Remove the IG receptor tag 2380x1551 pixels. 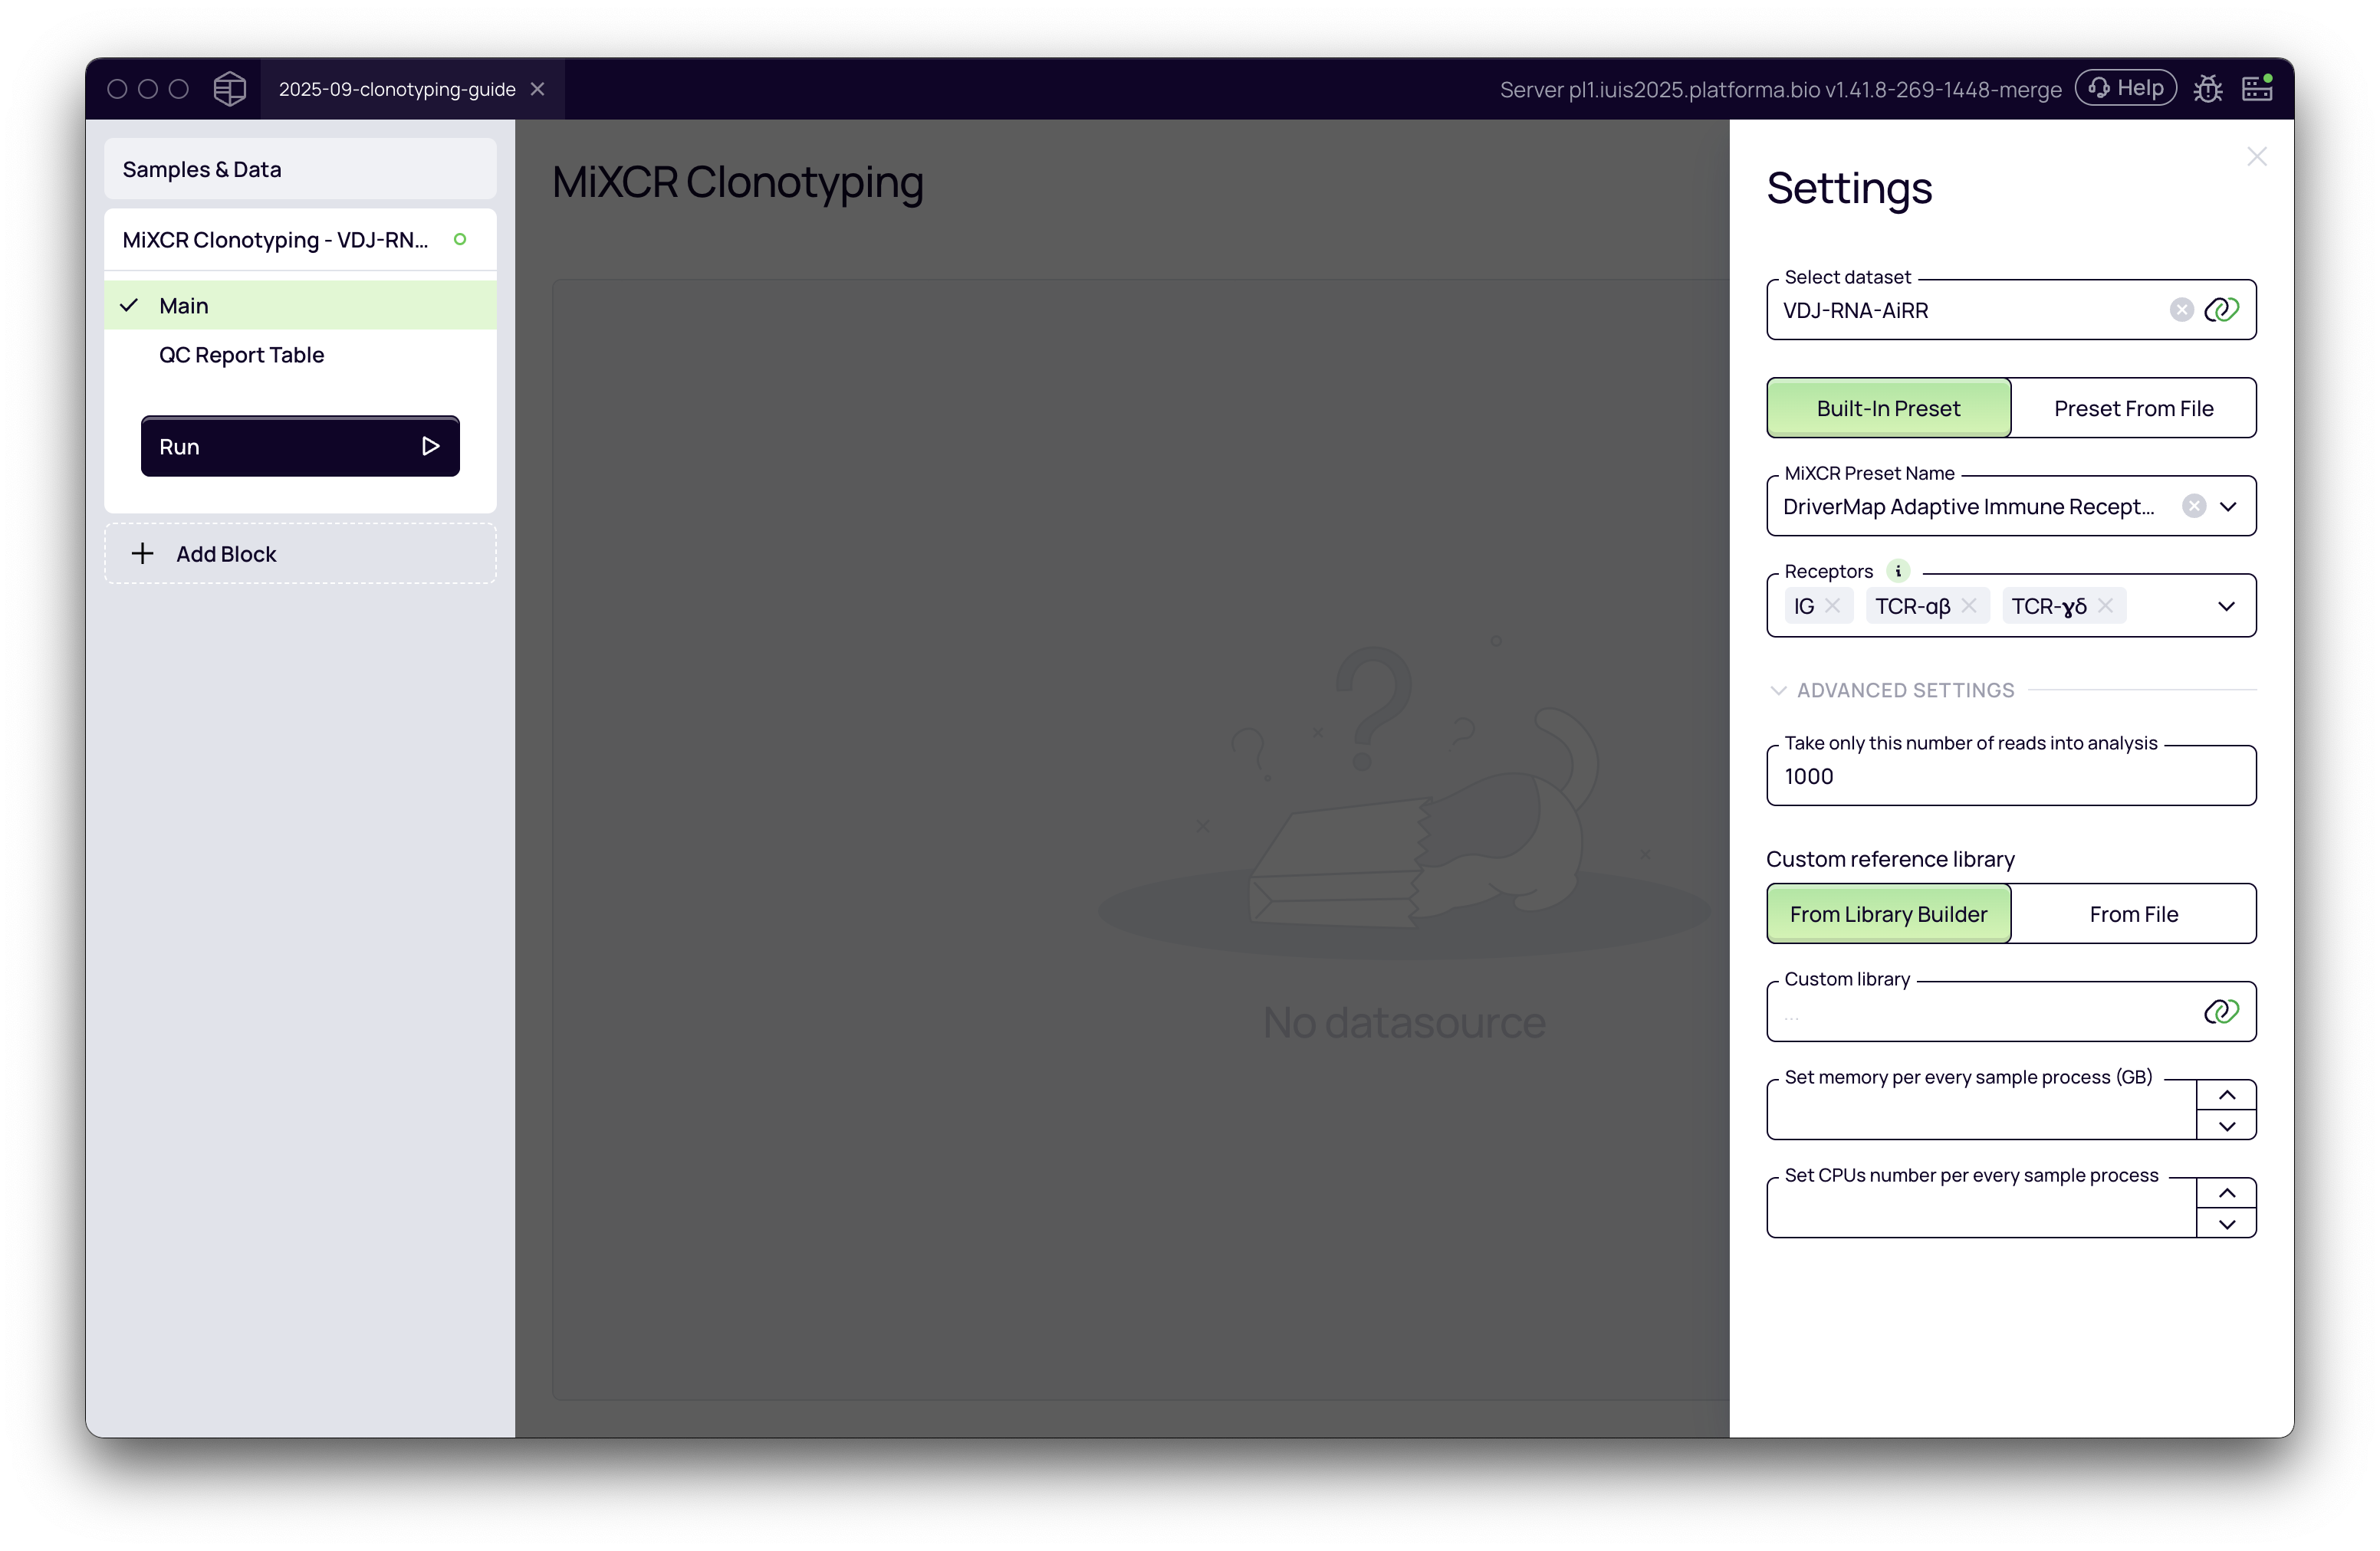pos(1832,605)
